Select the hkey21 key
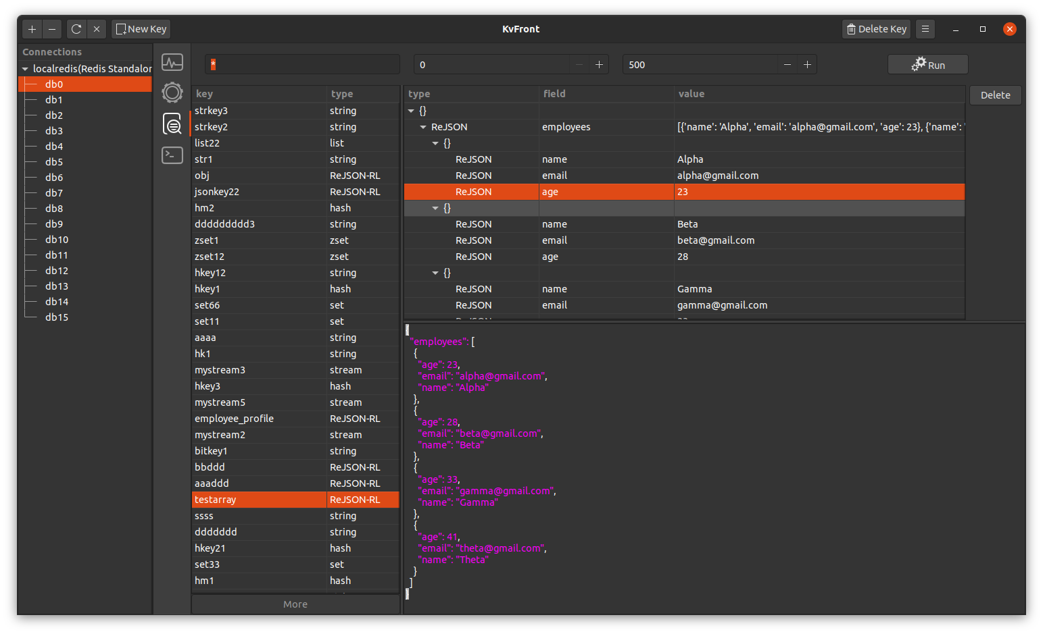The height and width of the screenshot is (634, 1043). 295,548
